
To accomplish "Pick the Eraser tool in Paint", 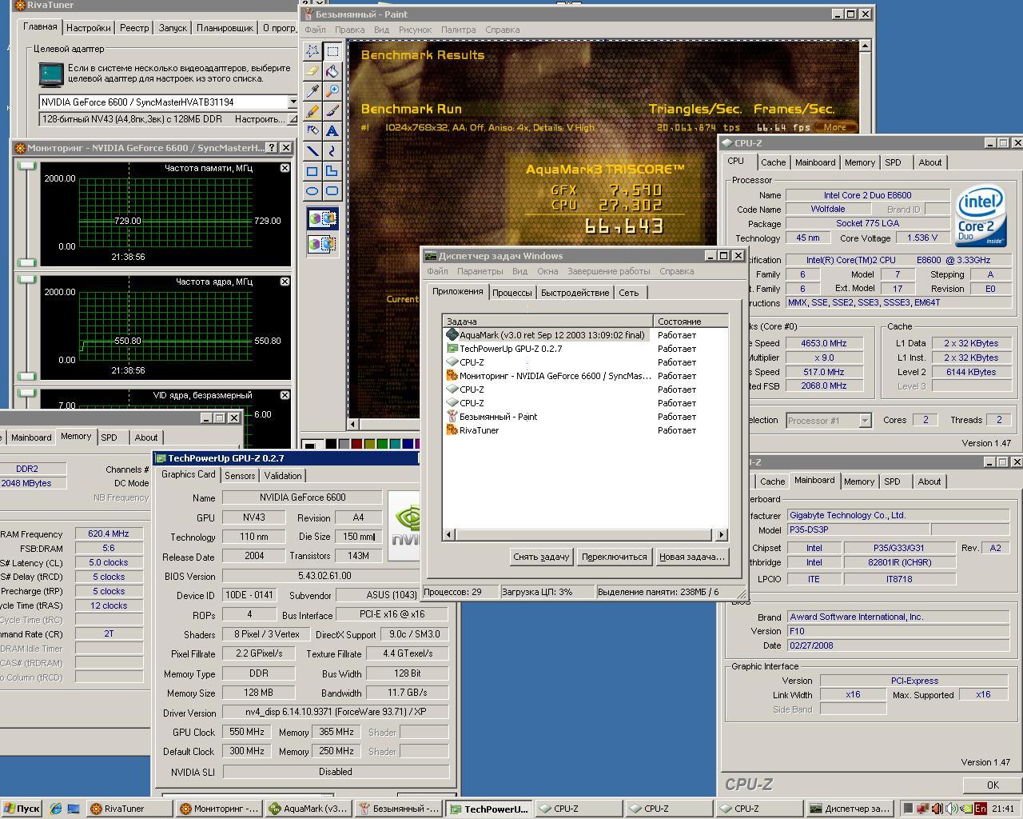I will 312,71.
